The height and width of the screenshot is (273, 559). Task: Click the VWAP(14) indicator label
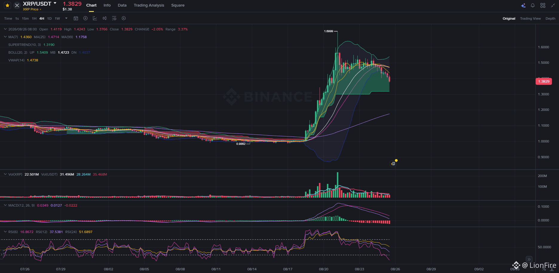coord(16,60)
